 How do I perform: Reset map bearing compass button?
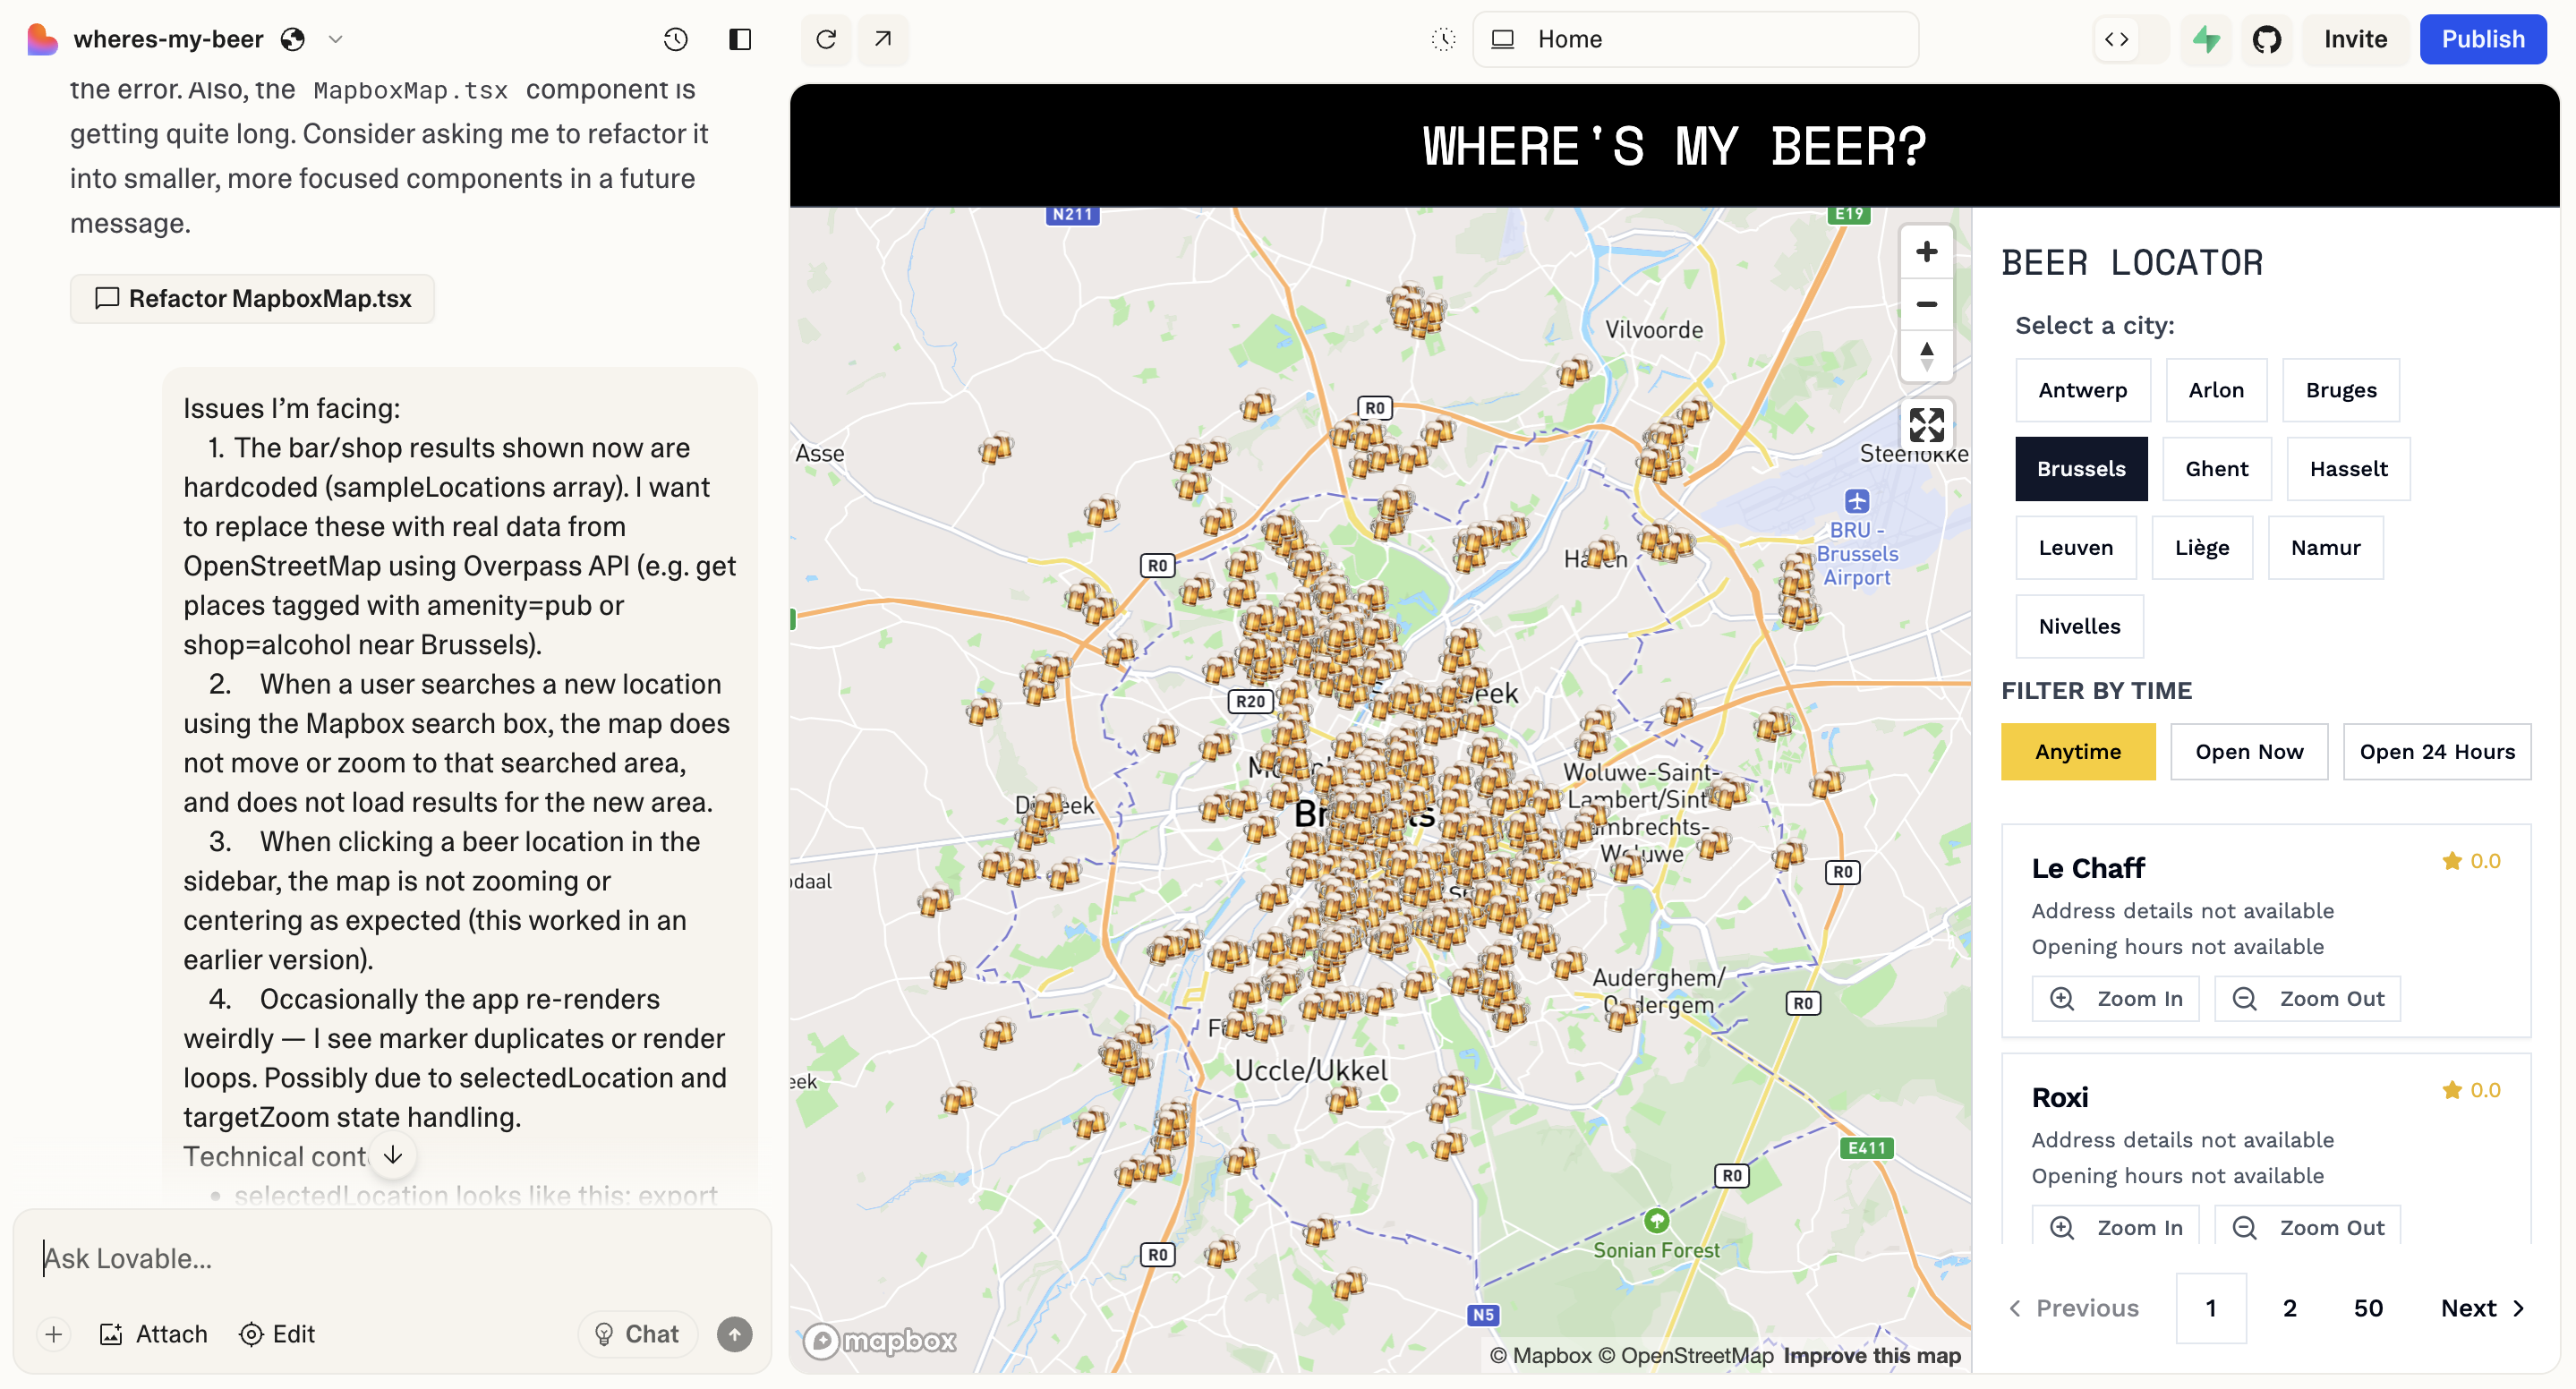click(1926, 356)
